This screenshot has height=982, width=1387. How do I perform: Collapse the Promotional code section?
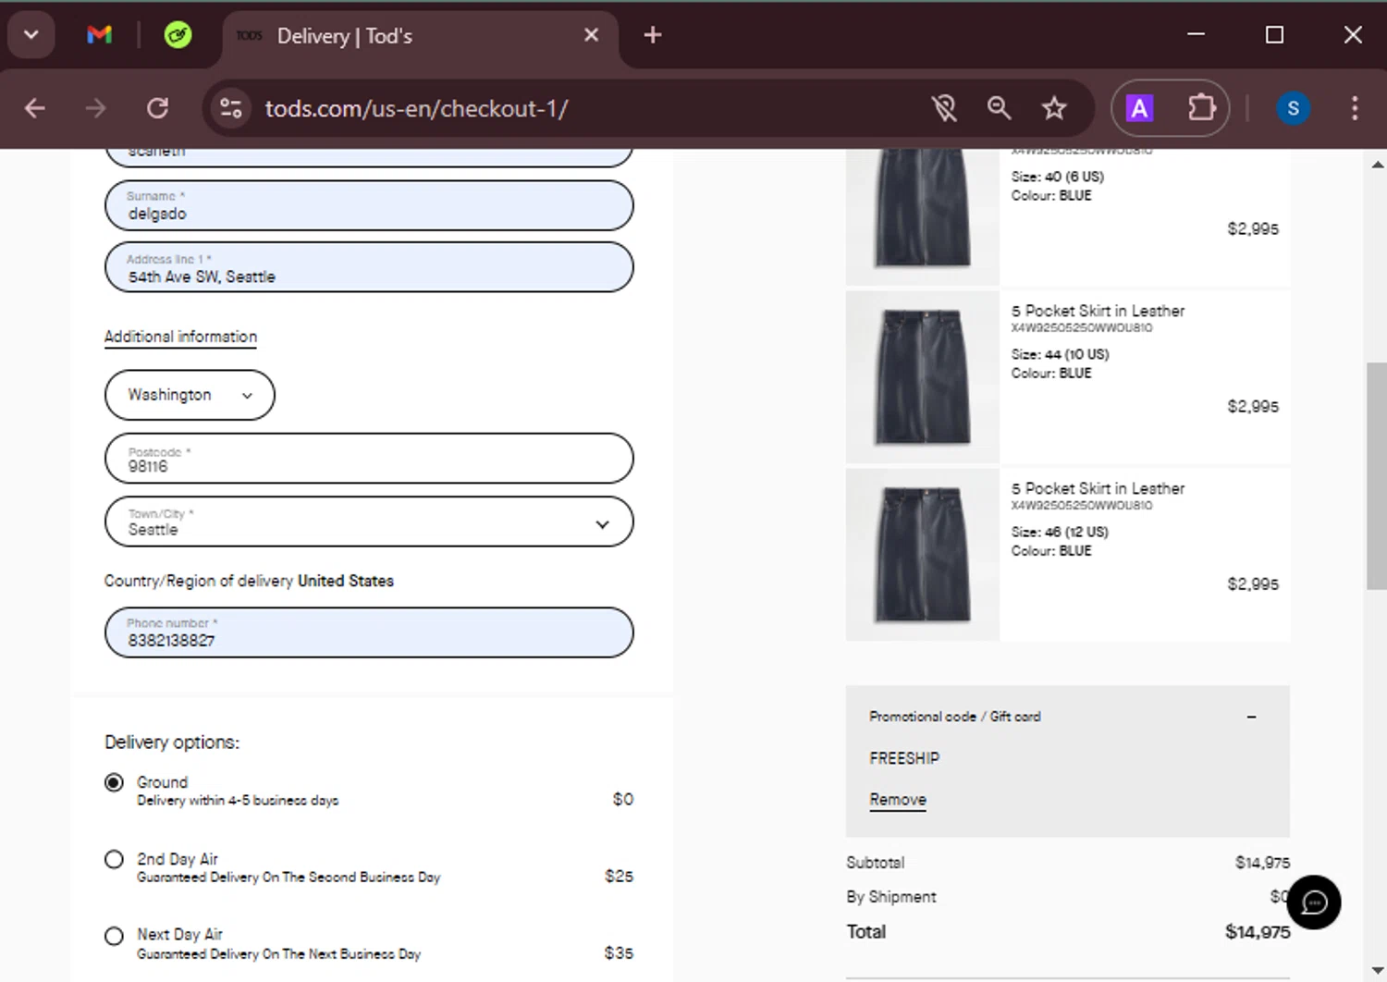pyautogui.click(x=1251, y=717)
